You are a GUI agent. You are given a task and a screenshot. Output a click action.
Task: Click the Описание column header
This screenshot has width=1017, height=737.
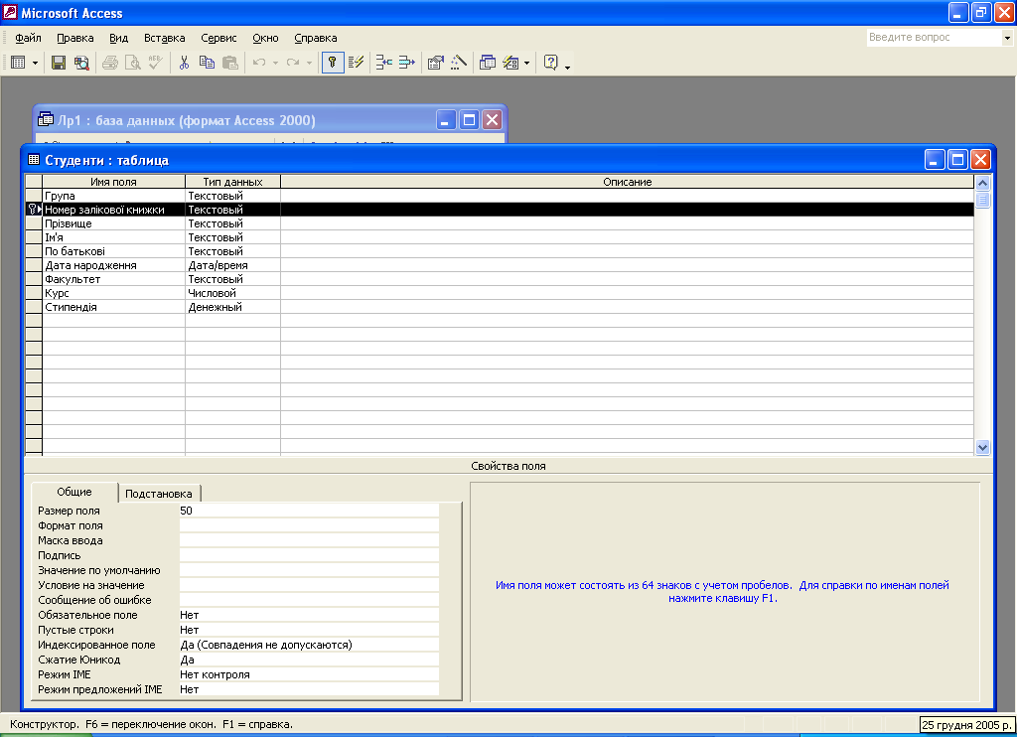click(628, 182)
